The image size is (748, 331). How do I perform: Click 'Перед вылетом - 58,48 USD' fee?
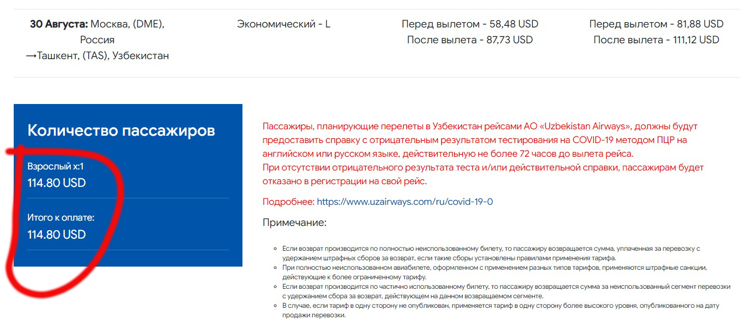pos(470,24)
